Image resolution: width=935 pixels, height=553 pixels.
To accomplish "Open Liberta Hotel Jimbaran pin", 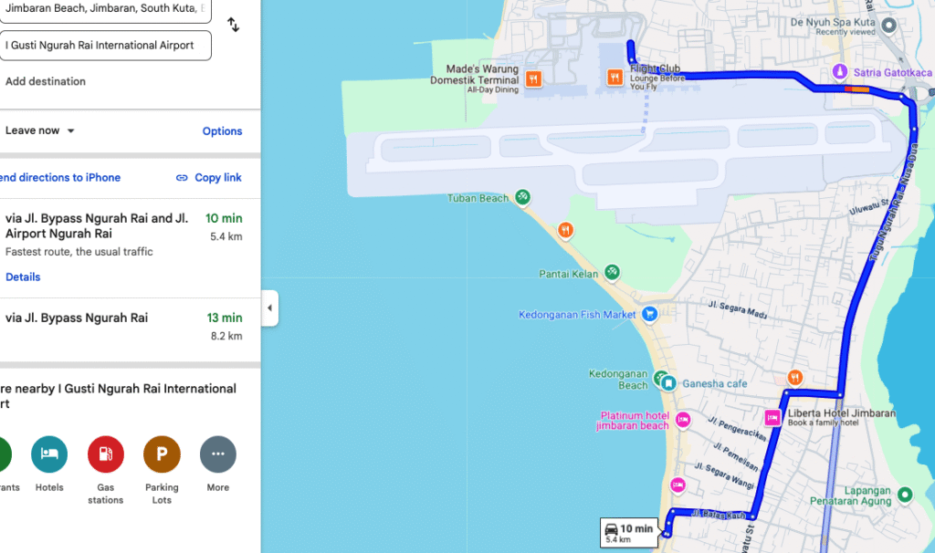I will [772, 417].
